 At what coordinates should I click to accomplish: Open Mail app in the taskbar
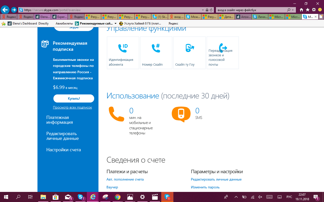pyautogui.click(x=68, y=197)
